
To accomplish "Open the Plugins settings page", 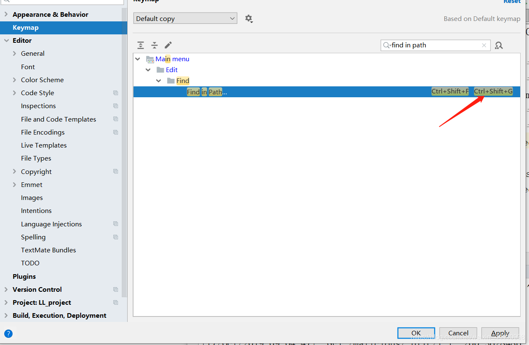I will (x=24, y=276).
